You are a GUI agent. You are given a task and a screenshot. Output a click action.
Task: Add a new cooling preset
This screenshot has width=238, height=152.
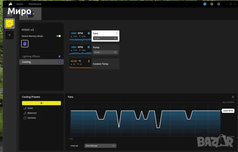pyautogui.click(x=41, y=103)
